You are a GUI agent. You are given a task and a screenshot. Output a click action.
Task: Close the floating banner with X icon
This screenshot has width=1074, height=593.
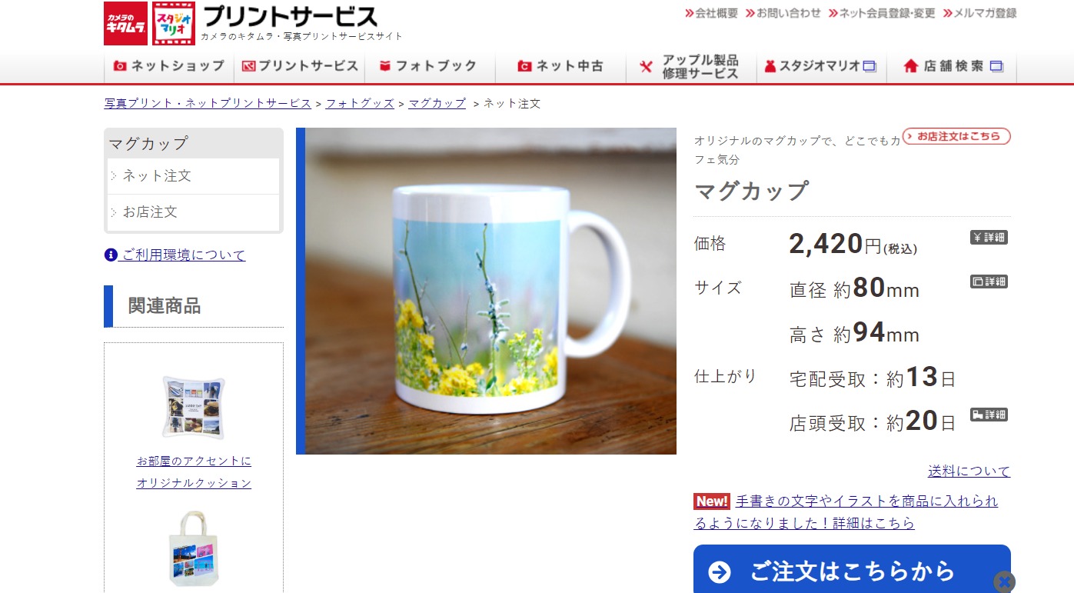coord(1003,581)
